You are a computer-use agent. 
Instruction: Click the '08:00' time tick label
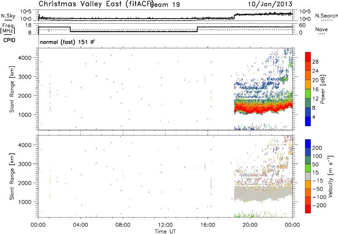(x=123, y=225)
